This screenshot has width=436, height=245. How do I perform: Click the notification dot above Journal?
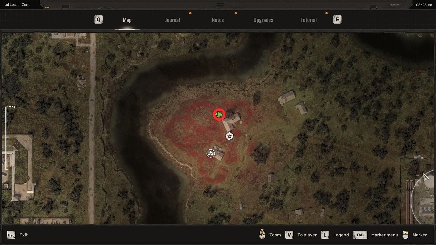[190, 13]
